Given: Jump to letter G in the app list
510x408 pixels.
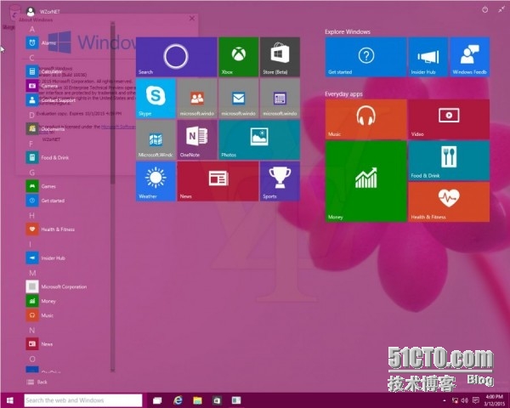Looking at the screenshot, I should (x=32, y=173).
